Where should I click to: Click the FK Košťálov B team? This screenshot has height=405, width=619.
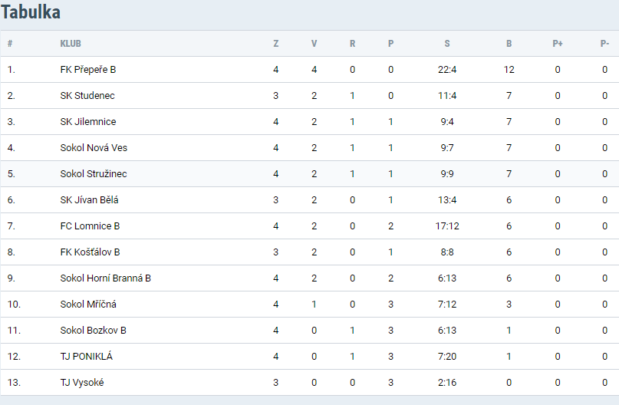(x=90, y=252)
